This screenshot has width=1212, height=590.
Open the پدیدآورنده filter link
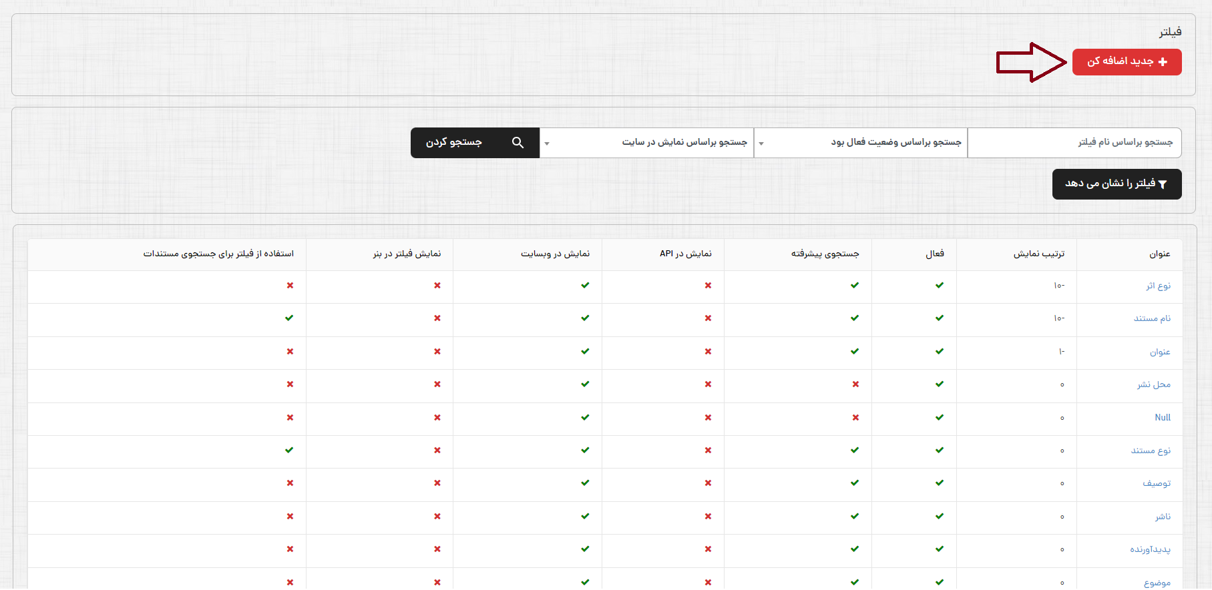pyautogui.click(x=1150, y=549)
